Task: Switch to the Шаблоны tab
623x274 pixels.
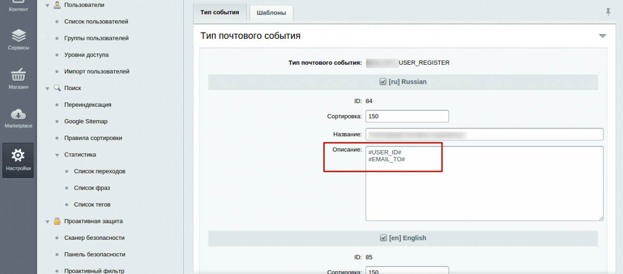Action: (271, 13)
